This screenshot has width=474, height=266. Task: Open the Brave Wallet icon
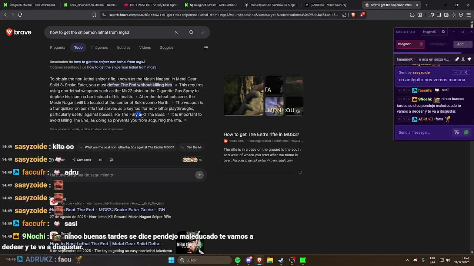pyautogui.click(x=446, y=15)
